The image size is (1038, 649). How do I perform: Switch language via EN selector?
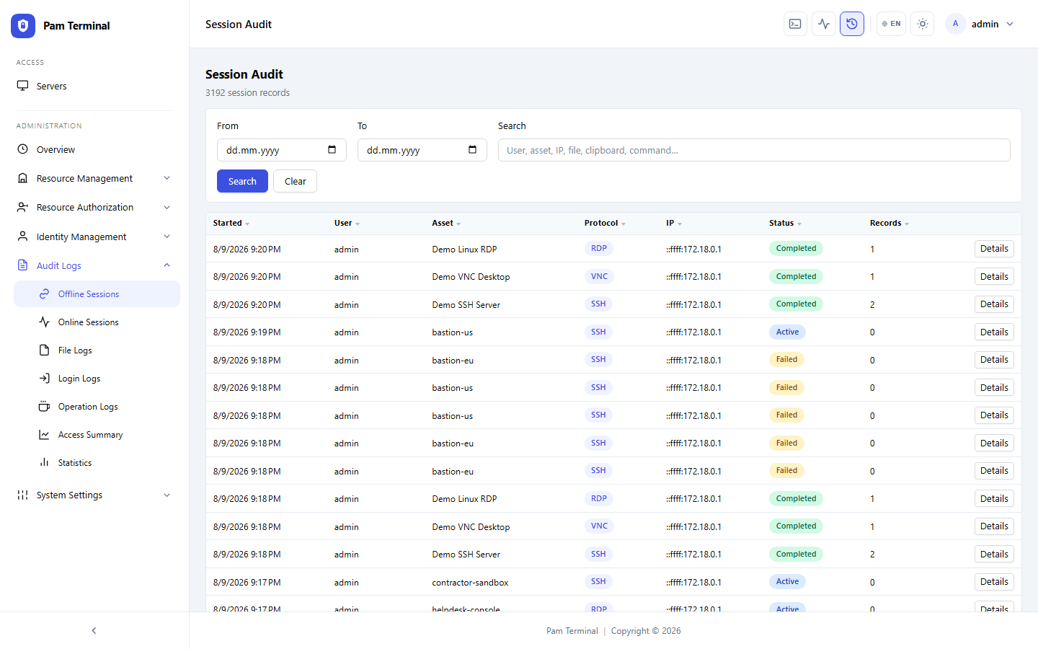coord(892,24)
